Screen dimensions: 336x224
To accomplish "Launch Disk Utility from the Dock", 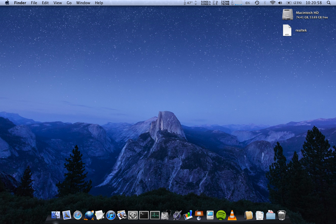I will tap(166, 215).
